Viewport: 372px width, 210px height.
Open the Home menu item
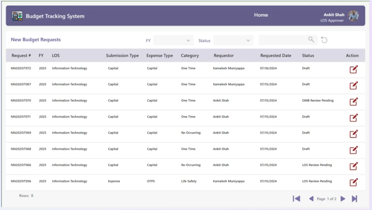click(x=261, y=15)
